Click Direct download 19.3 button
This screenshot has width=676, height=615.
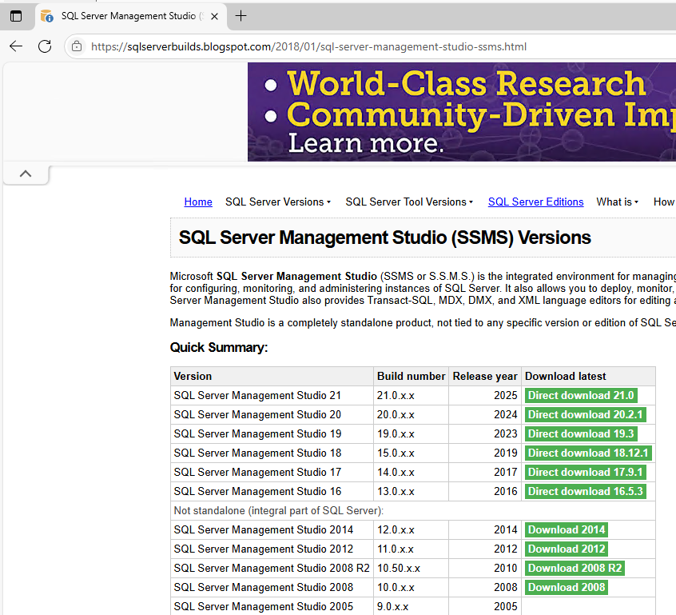(581, 433)
